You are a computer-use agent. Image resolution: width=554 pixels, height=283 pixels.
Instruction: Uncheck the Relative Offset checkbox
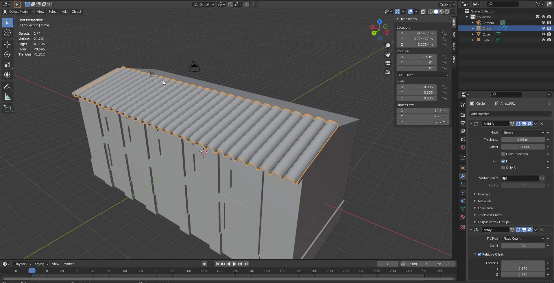tap(479, 254)
